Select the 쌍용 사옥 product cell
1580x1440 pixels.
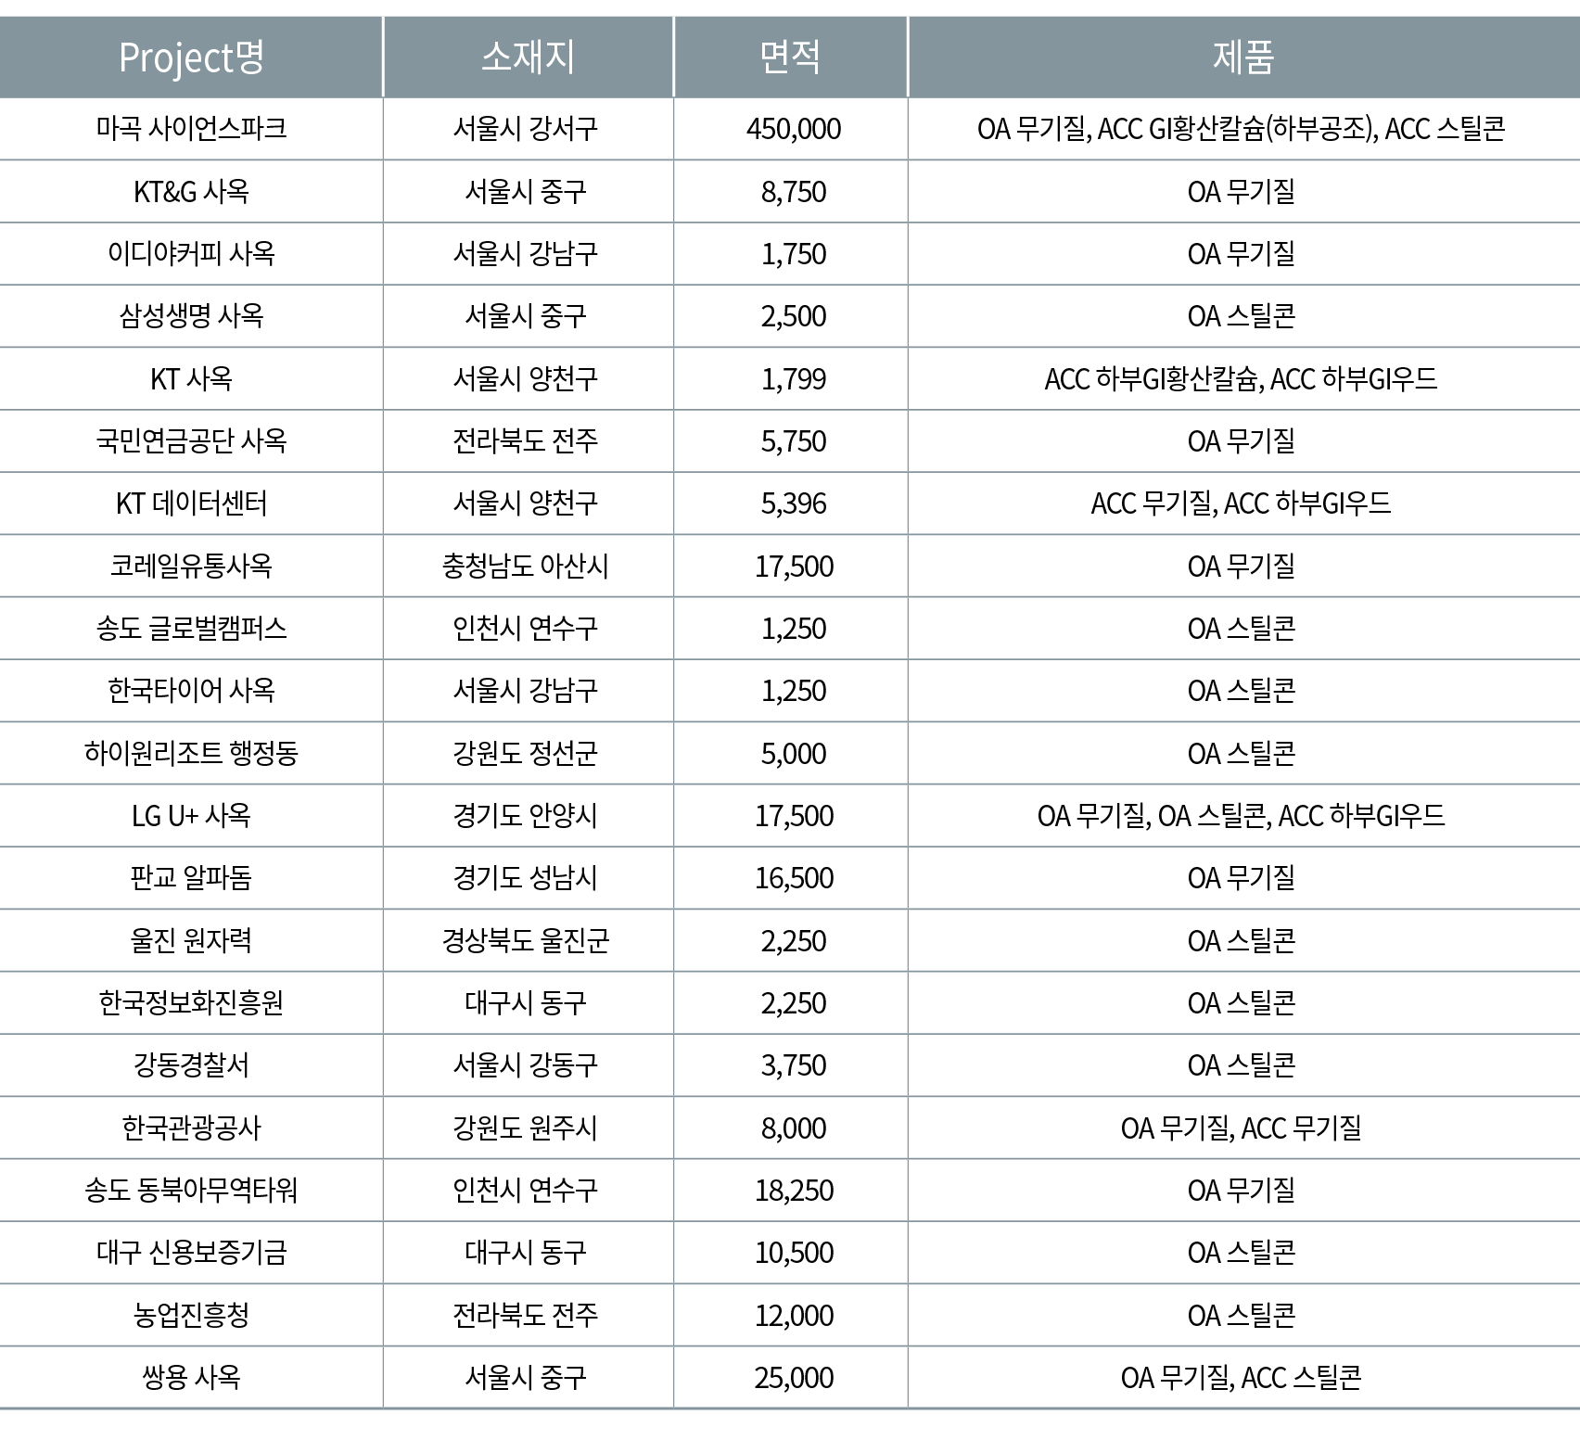coord(1241,1377)
